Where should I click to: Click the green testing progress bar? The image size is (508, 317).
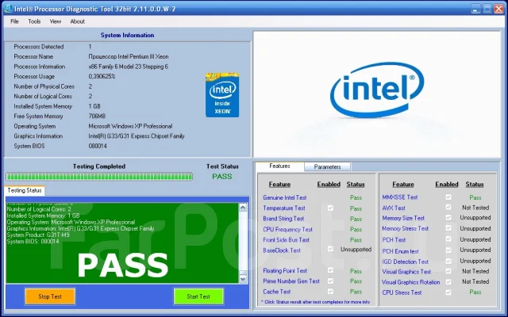pos(99,176)
